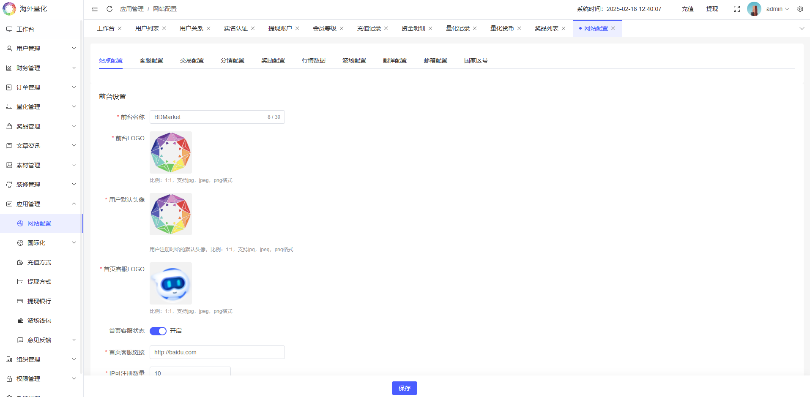Image resolution: width=810 pixels, height=397 pixels.
Task: Click the page refresh icon
Action: pyautogui.click(x=109, y=8)
